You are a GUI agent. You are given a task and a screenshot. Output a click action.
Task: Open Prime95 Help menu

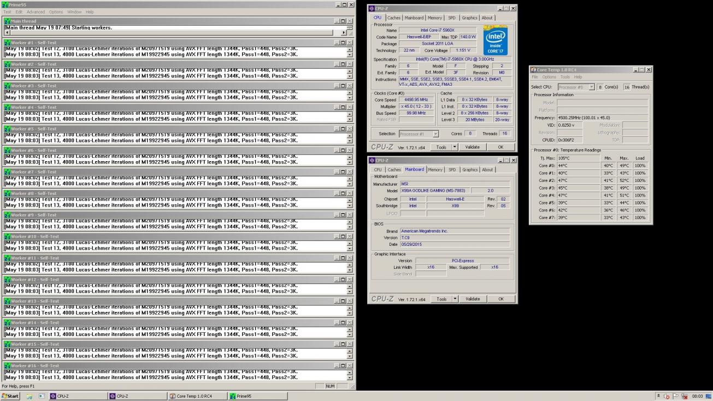coord(90,11)
